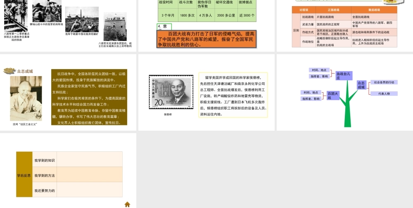Select the wheat icon beside 众志成城 heading

pos(9,71)
